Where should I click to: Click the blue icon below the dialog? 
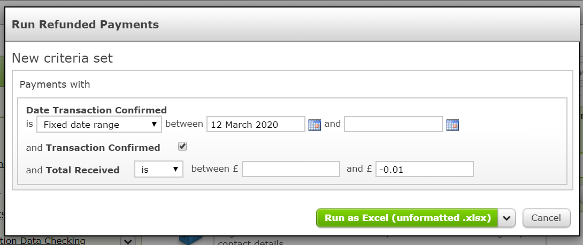(x=190, y=240)
